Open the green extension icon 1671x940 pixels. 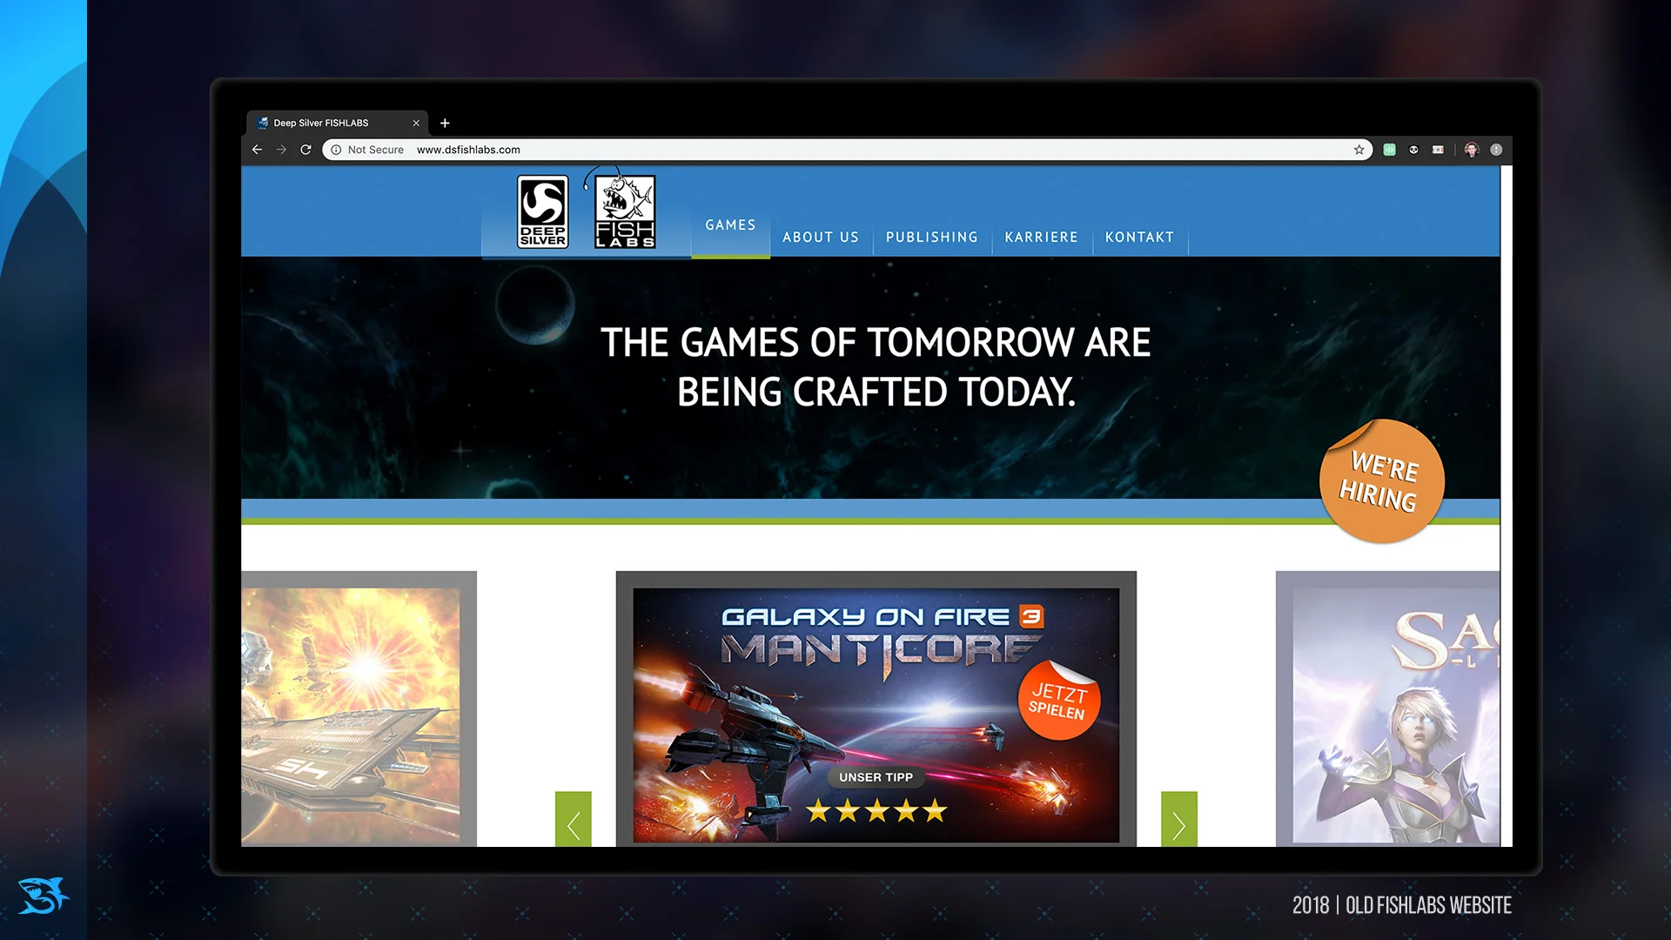point(1390,150)
